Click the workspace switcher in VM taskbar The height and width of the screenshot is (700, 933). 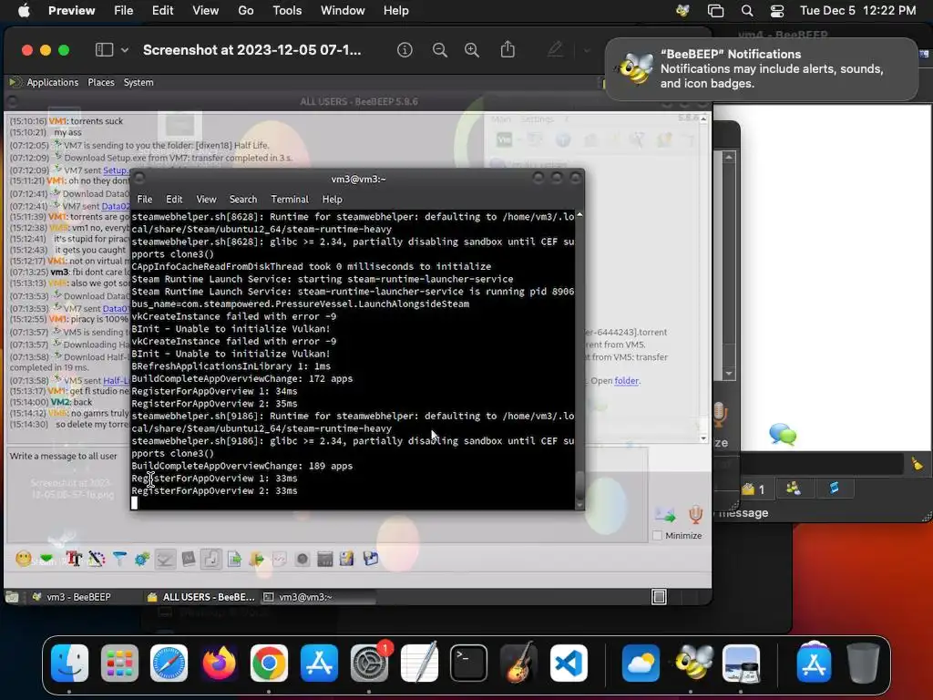click(659, 597)
